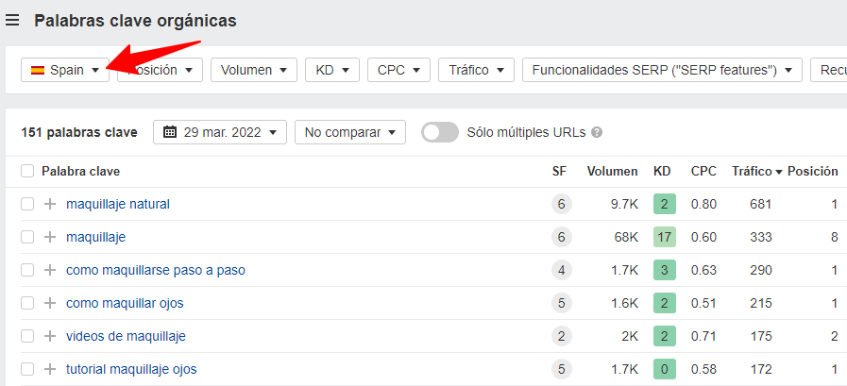Viewport: 847px width, 386px height.
Task: Open the No comparar dropdown
Action: [349, 132]
